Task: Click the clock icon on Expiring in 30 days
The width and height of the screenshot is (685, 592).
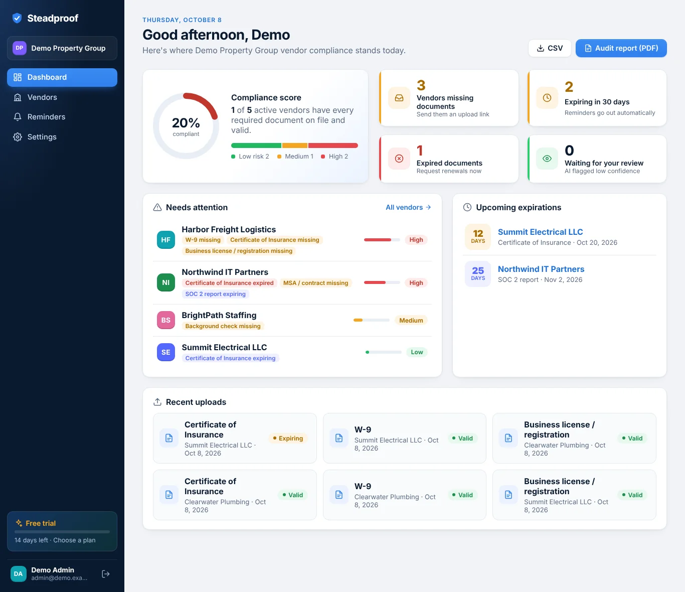Action: point(547,98)
